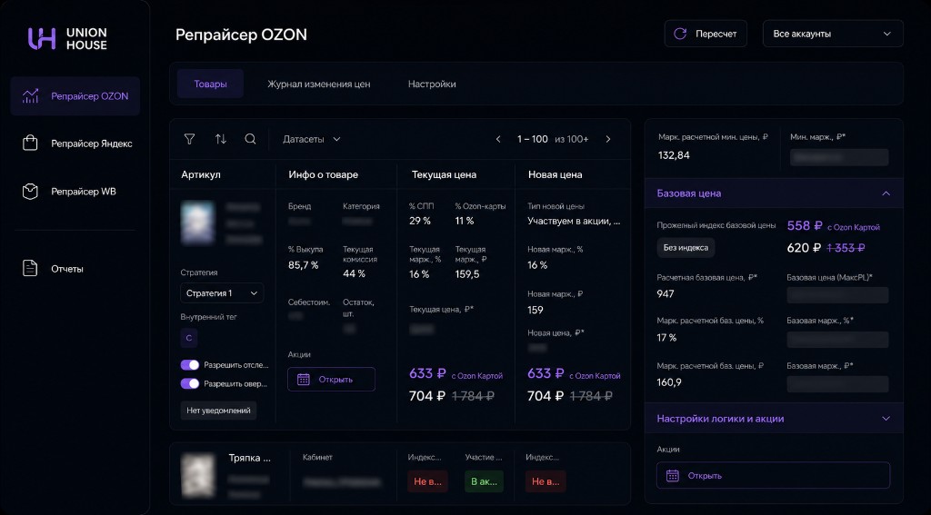This screenshot has width=931, height=515.
Task: Click internal tag C chip
Action: click(189, 338)
